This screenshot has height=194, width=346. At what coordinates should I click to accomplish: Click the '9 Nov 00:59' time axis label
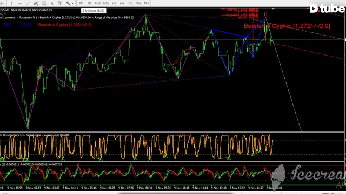[x=15, y=188]
